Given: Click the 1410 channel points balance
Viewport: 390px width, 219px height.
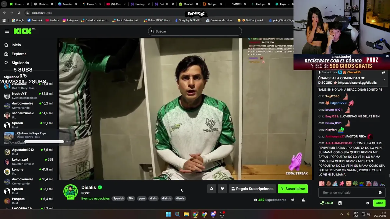Looking at the screenshot, I should [326, 203].
